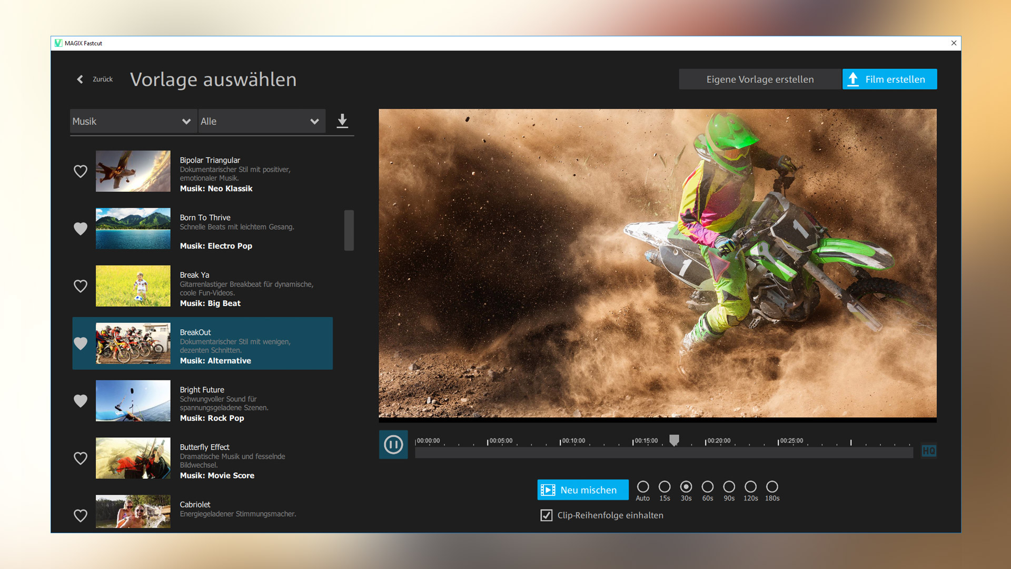
Task: Open the Musik category dropdown
Action: (133, 121)
